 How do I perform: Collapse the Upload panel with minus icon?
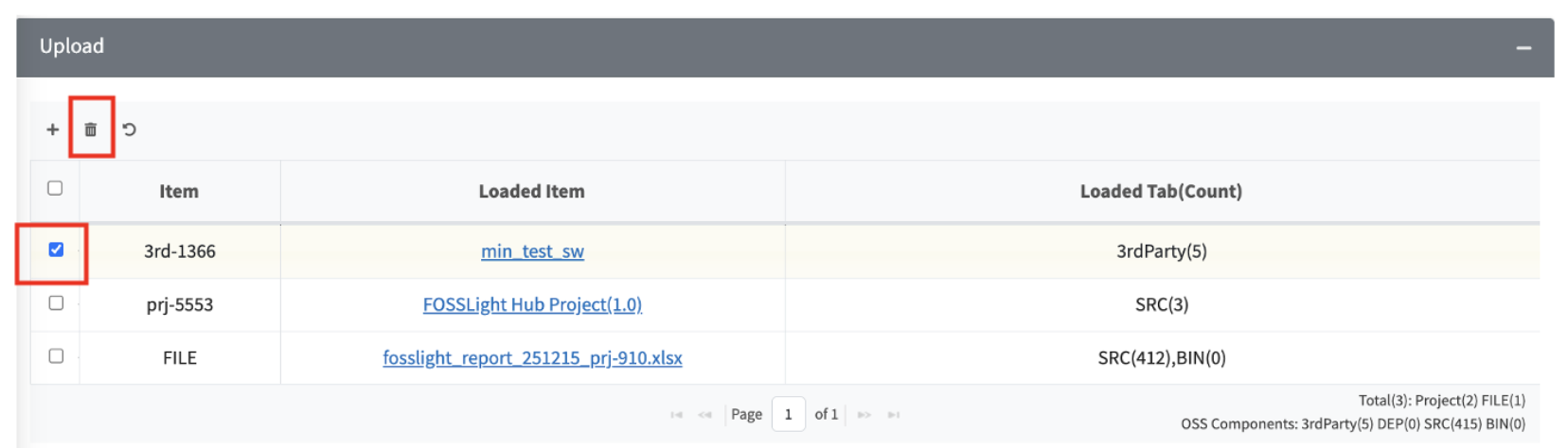(1523, 48)
